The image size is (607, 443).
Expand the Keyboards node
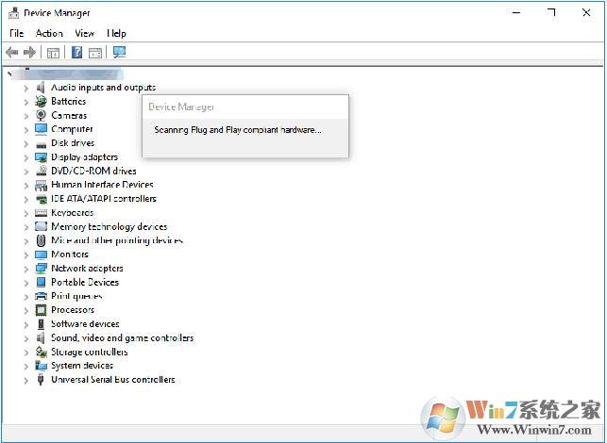(x=25, y=213)
